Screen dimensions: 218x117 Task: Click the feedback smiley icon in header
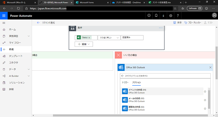[149, 16]
